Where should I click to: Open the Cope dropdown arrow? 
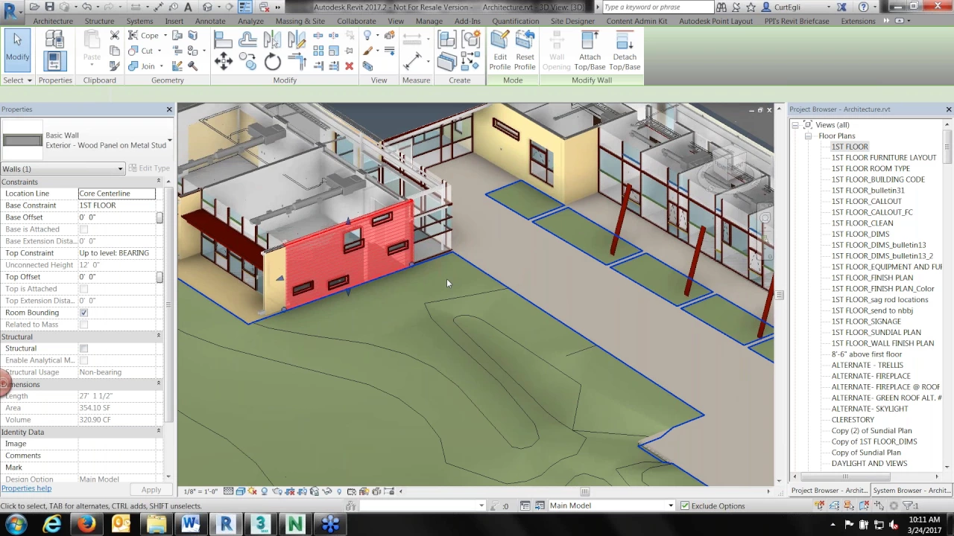(x=166, y=36)
